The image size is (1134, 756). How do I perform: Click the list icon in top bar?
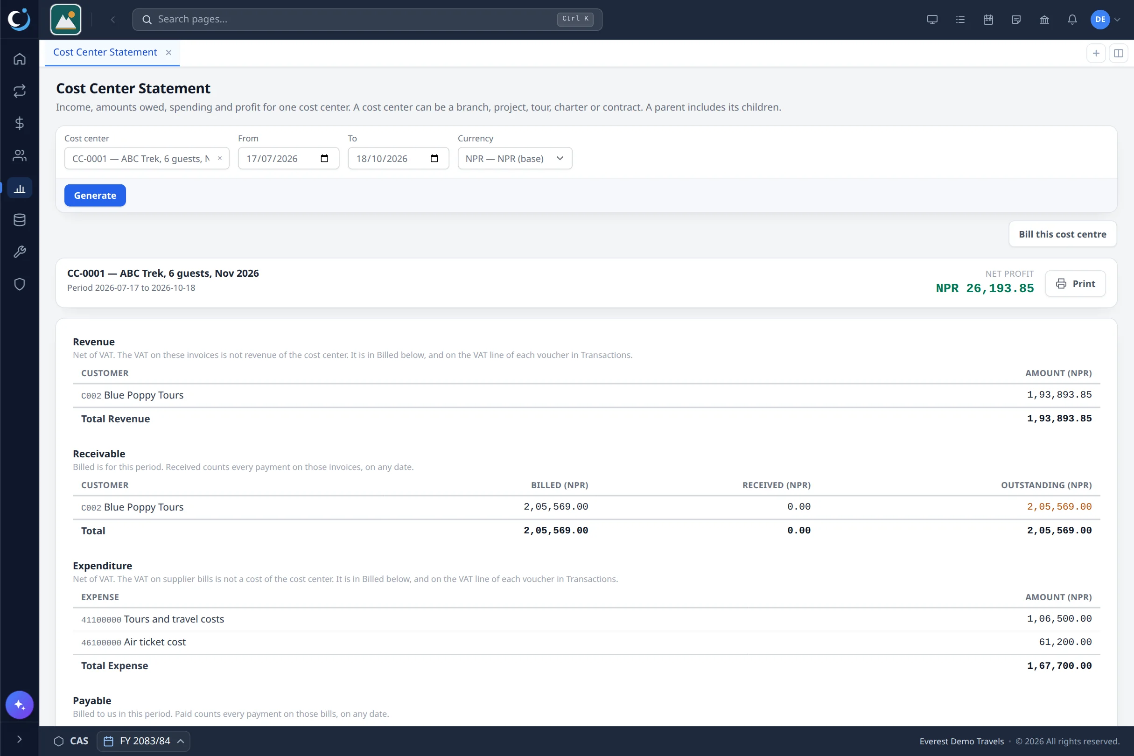pos(960,19)
